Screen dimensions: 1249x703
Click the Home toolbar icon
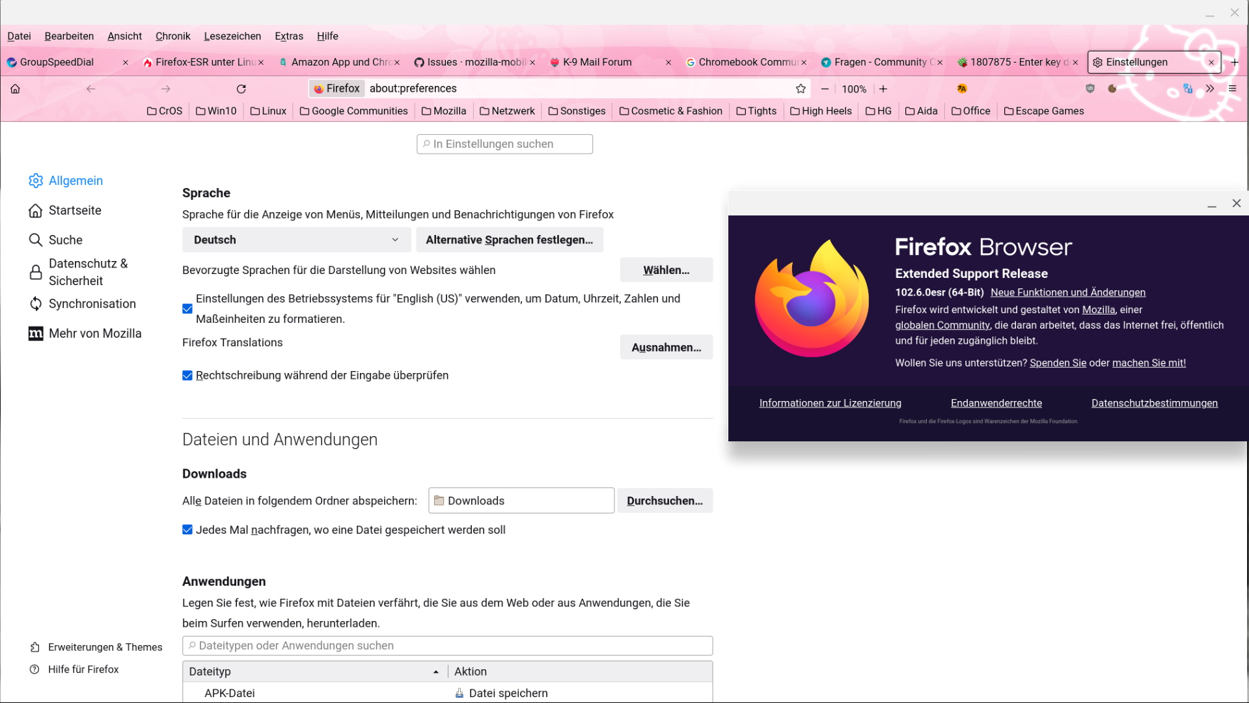tap(15, 89)
